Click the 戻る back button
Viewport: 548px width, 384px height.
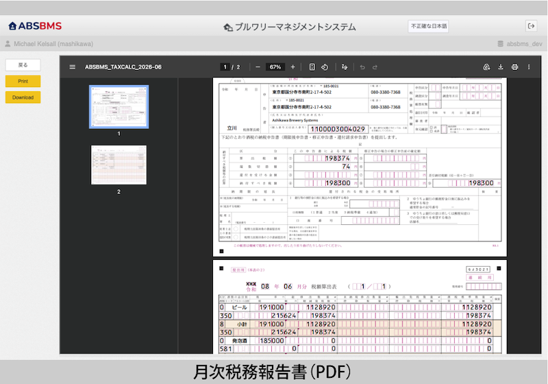tap(23, 65)
